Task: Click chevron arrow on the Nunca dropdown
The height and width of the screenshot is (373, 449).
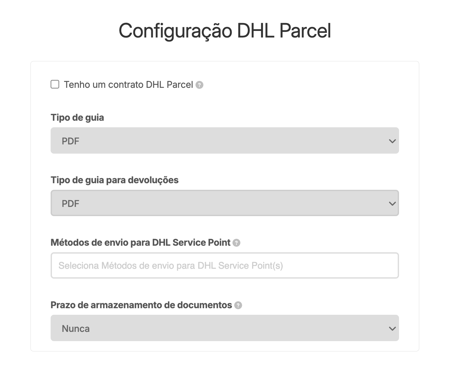Action: click(x=392, y=329)
